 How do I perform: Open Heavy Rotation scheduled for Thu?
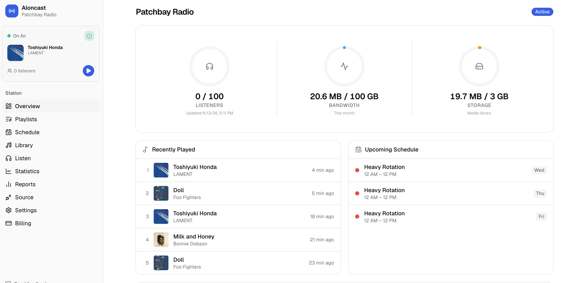[451, 193]
